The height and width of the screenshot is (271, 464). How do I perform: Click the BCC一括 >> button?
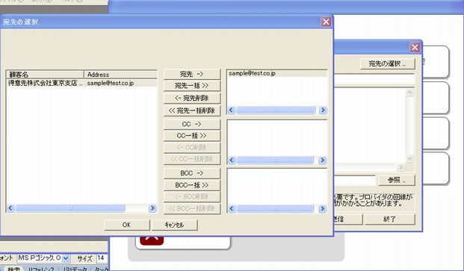tap(192, 185)
